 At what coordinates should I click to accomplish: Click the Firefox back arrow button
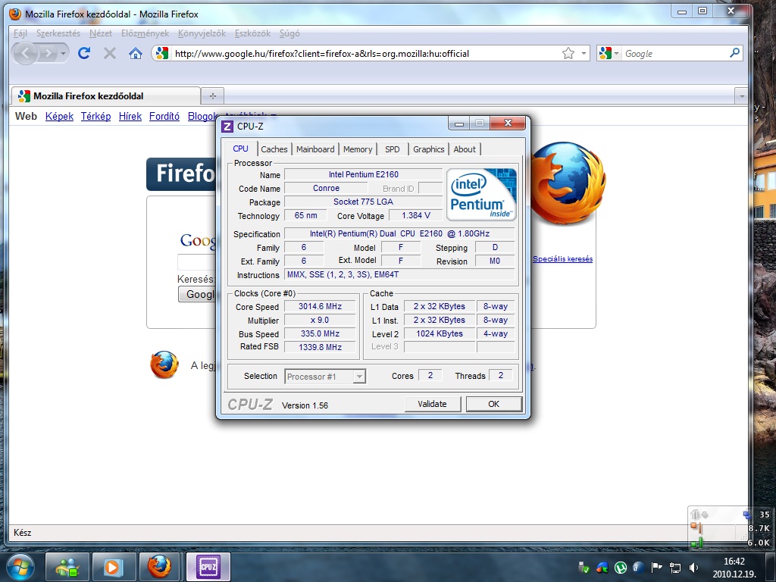click(x=27, y=53)
